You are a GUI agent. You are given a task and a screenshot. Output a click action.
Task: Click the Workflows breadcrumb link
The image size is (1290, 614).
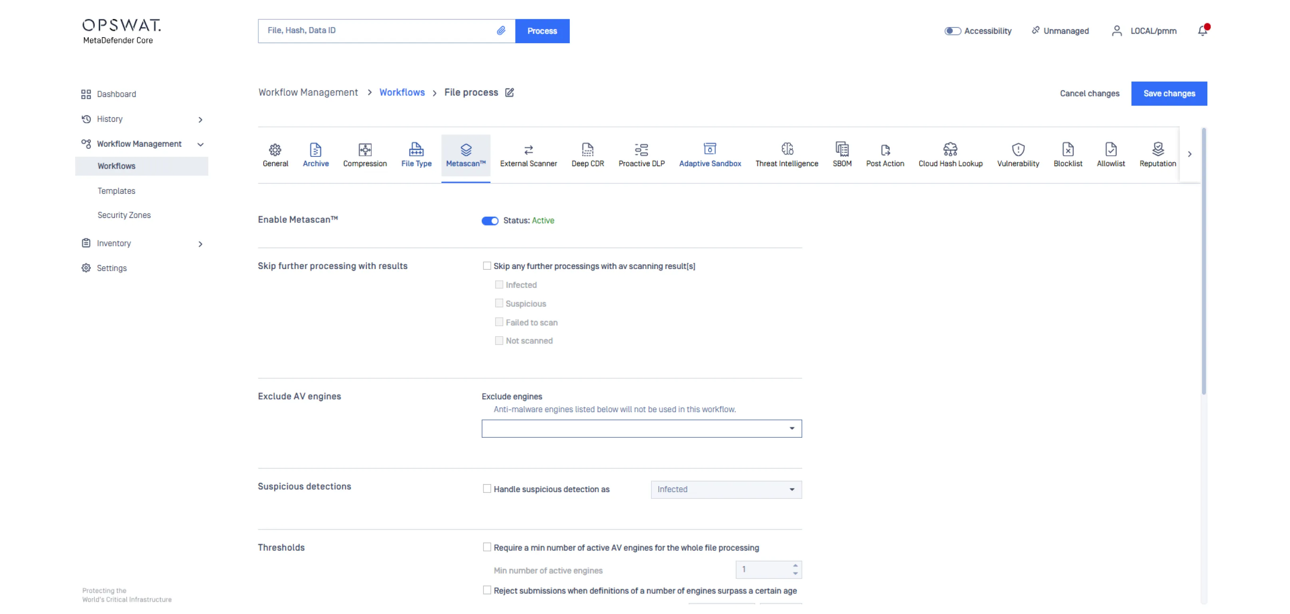pos(402,93)
